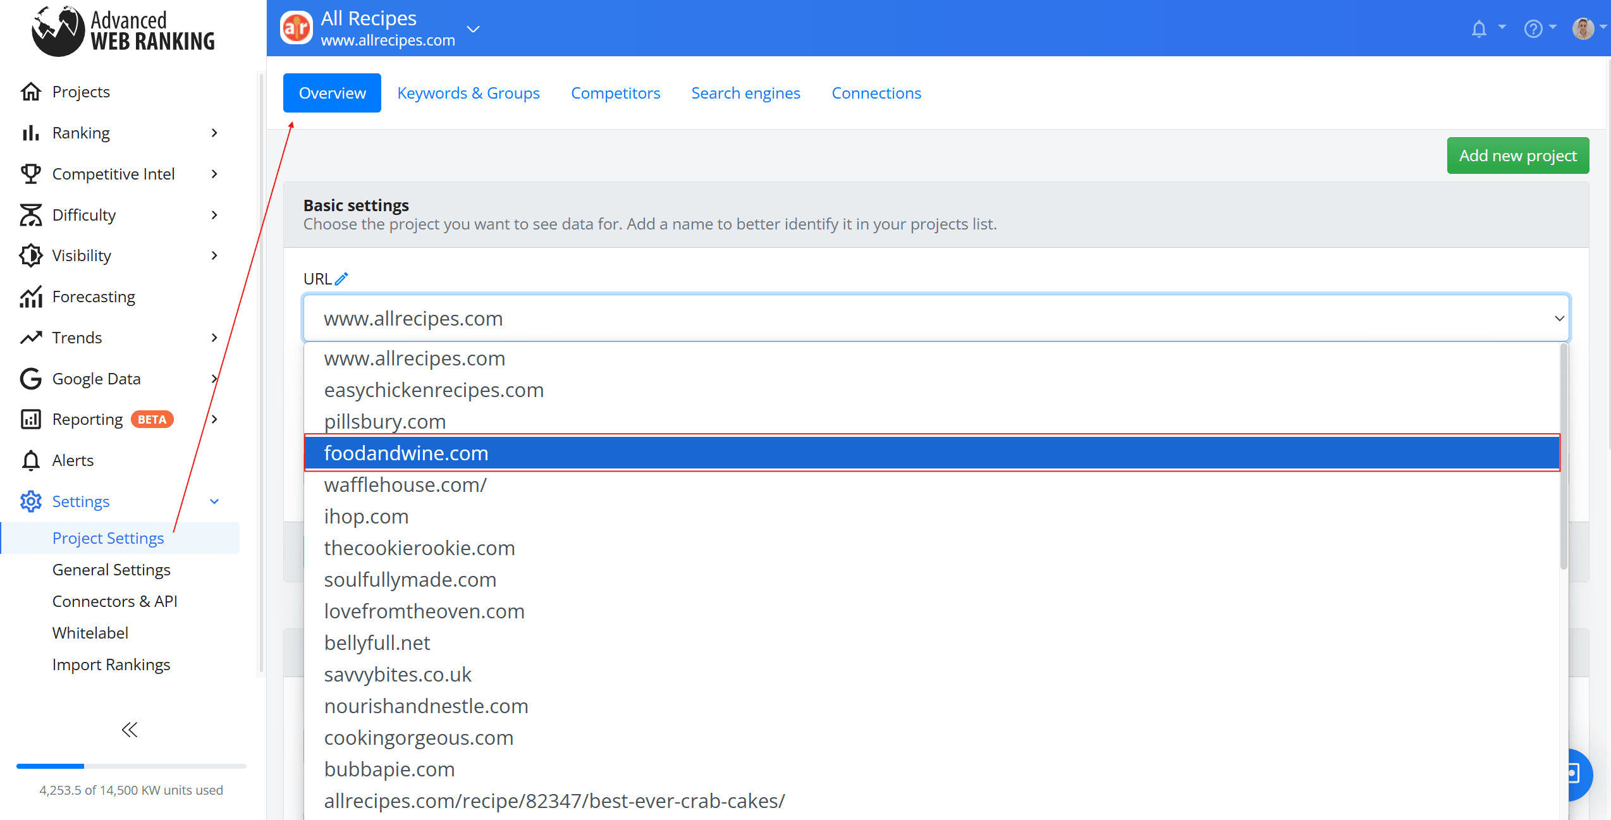Expand the Visibility submenu chevron

215,255
